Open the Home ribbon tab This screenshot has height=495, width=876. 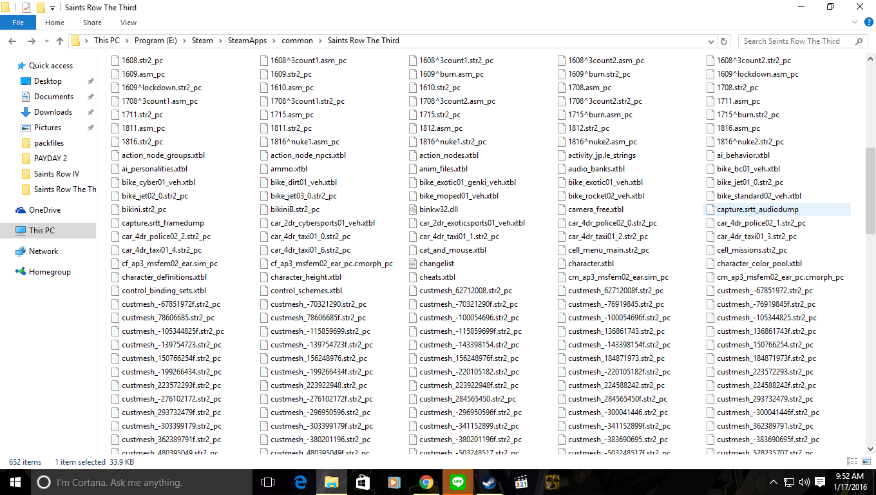point(55,23)
